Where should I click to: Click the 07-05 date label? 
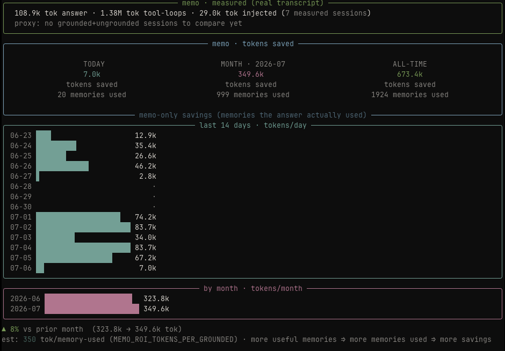click(x=21, y=258)
